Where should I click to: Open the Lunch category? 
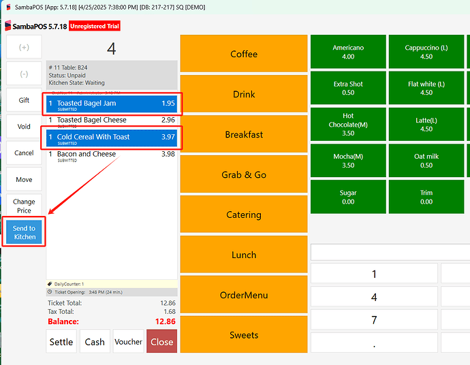[244, 255]
